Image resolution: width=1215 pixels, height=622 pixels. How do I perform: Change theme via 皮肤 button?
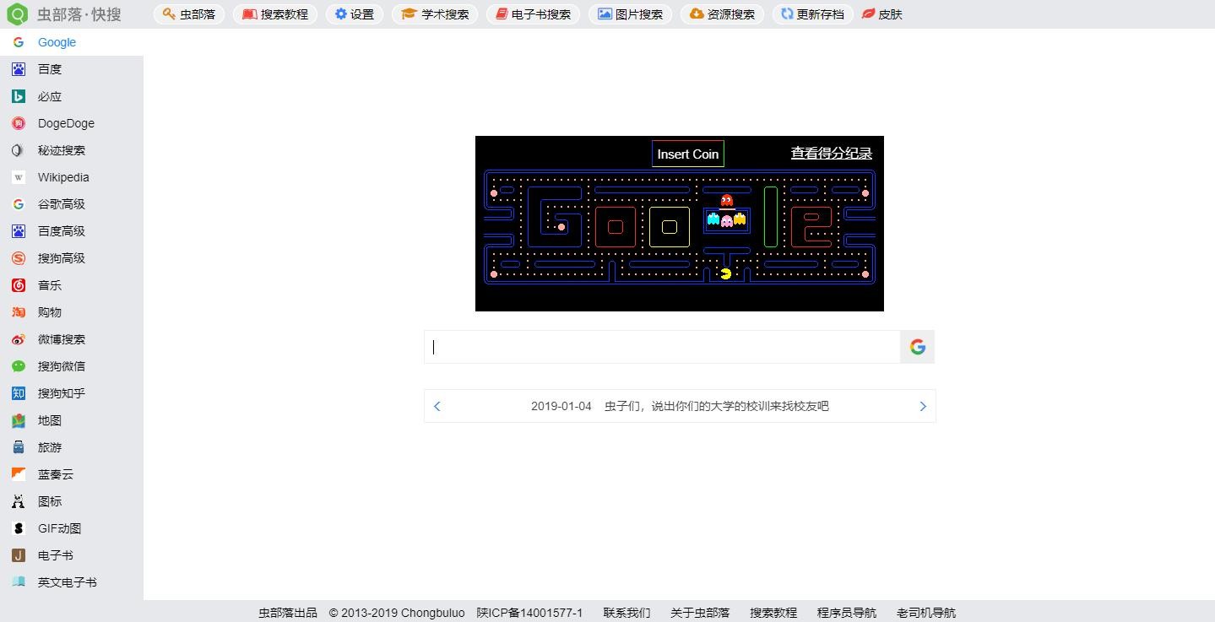coord(882,14)
